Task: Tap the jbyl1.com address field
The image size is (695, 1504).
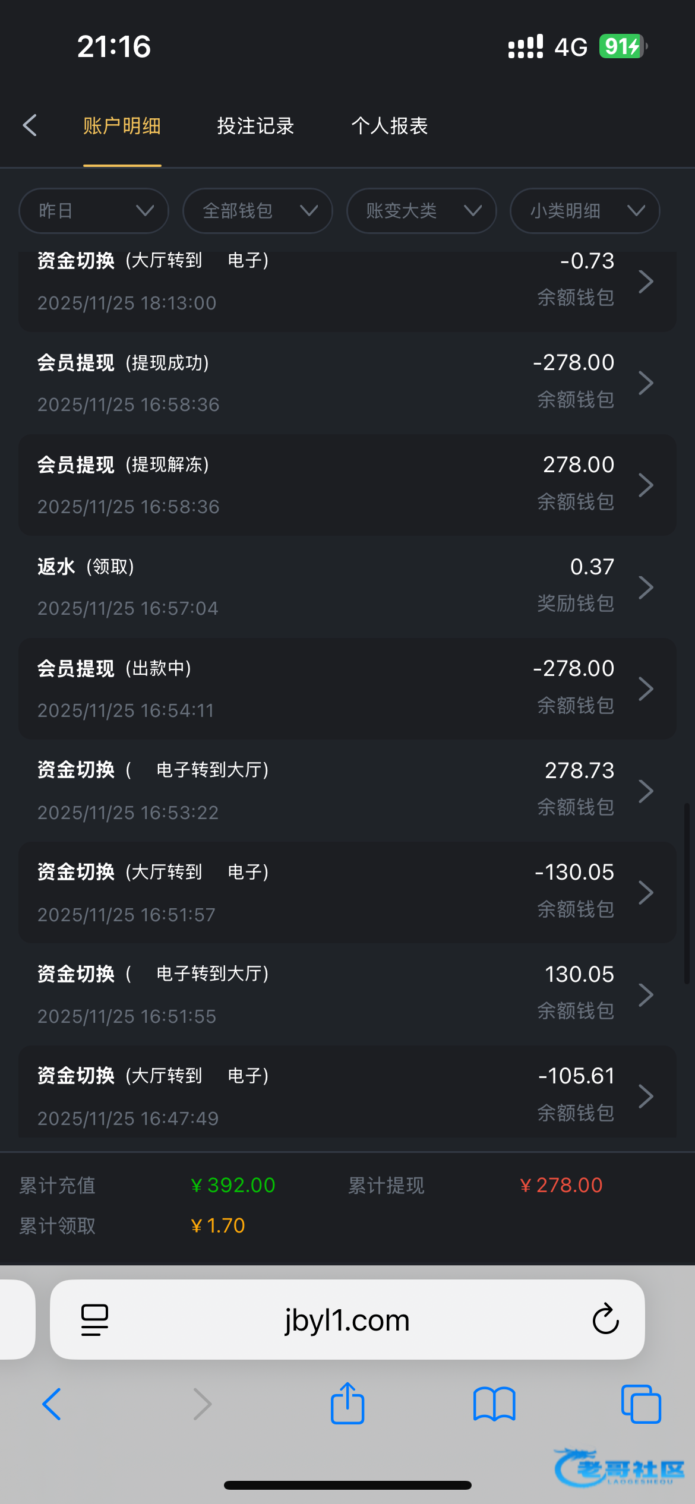Action: click(x=347, y=1320)
